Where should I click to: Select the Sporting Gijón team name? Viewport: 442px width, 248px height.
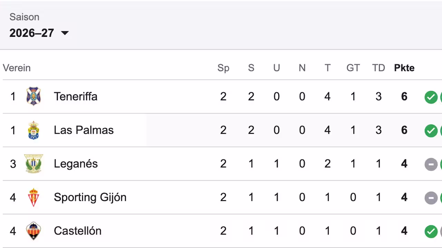tap(90, 197)
